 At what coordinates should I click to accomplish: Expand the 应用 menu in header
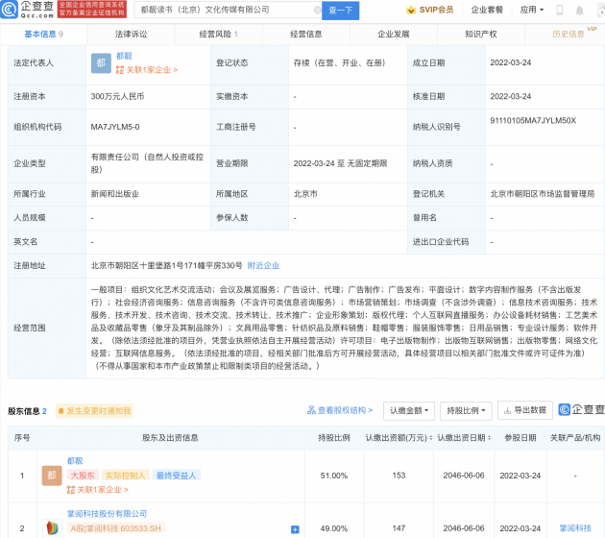tap(558, 10)
